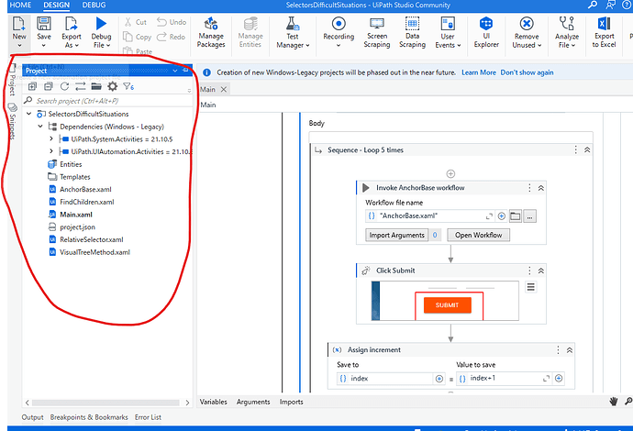Open UI Explorer
The height and width of the screenshot is (431, 633).
tap(486, 32)
